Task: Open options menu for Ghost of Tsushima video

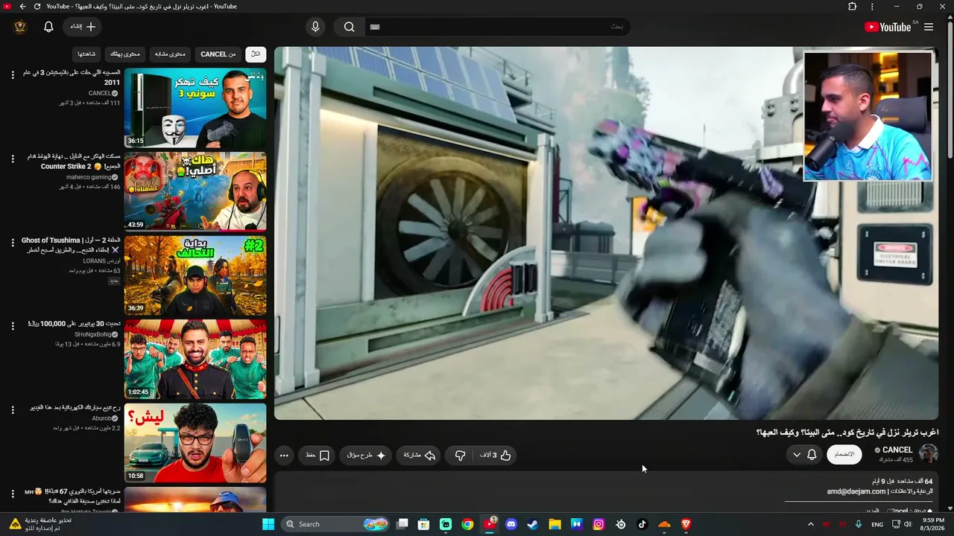Action: (13, 242)
